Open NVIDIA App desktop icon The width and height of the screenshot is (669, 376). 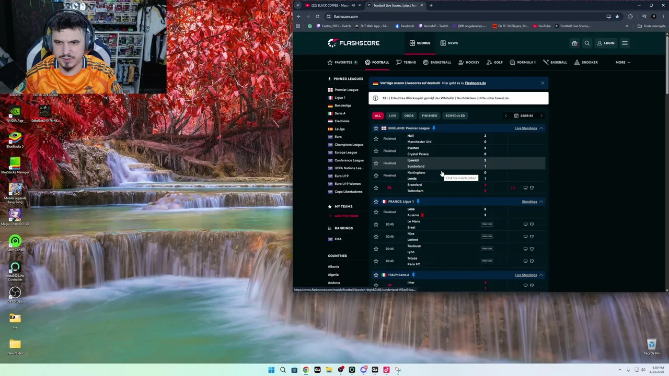pos(15,115)
